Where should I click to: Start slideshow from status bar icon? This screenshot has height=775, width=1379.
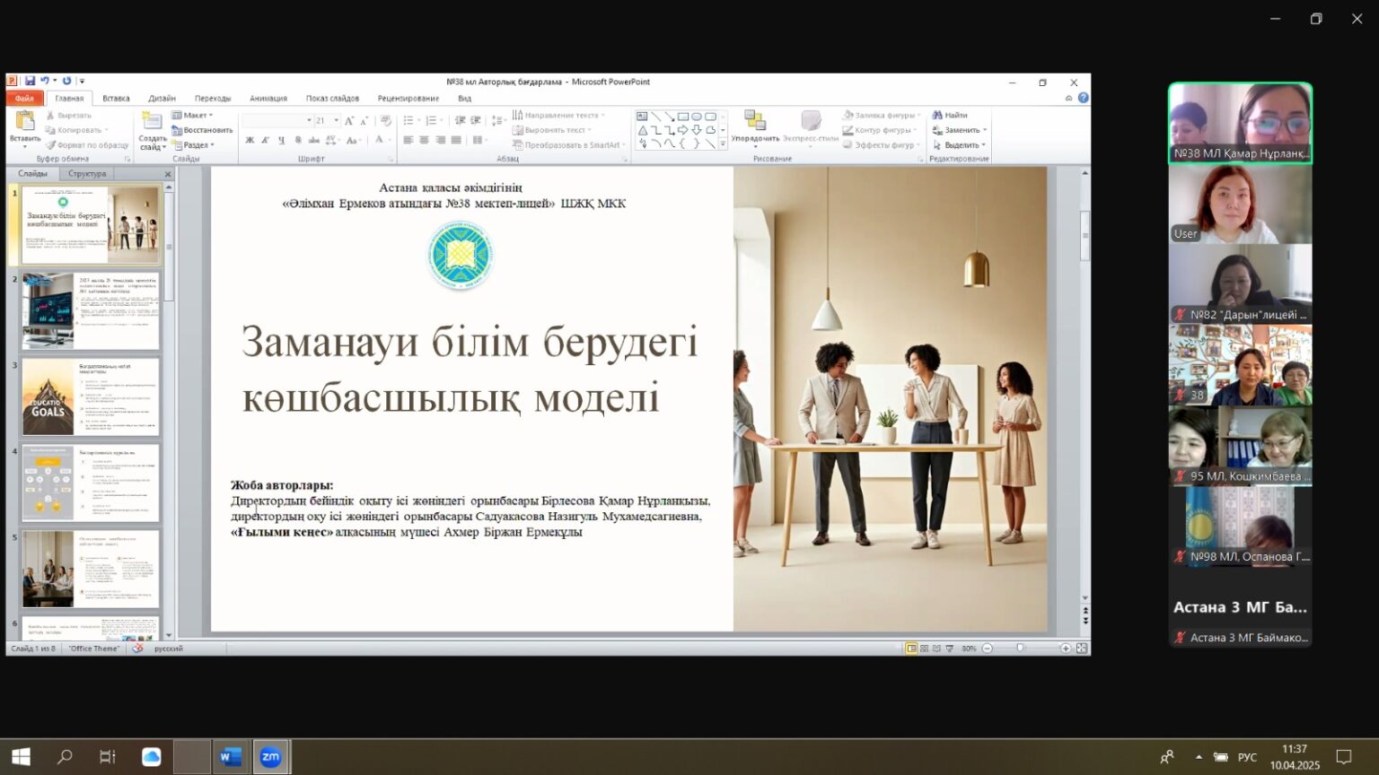pyautogui.click(x=950, y=649)
